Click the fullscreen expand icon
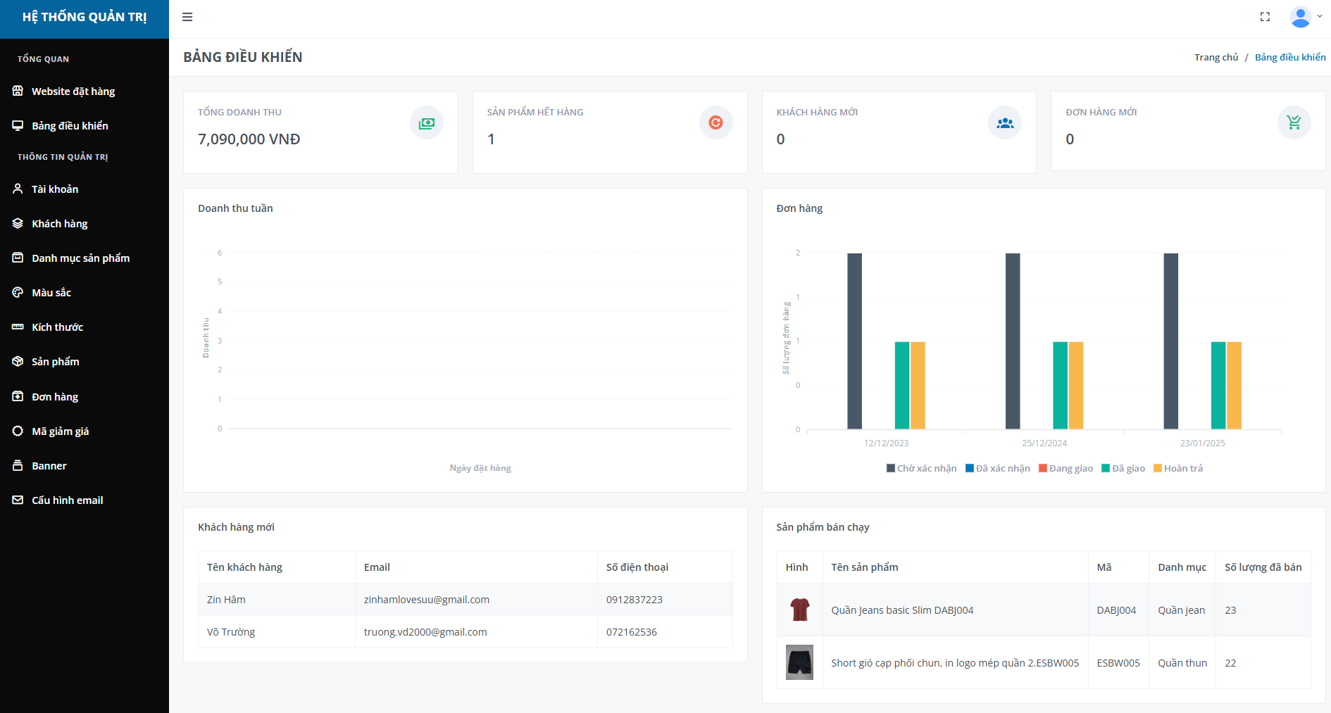The height and width of the screenshot is (713, 1331). click(1265, 17)
